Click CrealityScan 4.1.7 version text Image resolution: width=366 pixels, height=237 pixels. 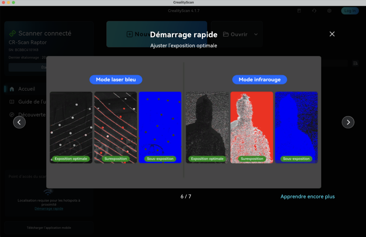click(184, 11)
